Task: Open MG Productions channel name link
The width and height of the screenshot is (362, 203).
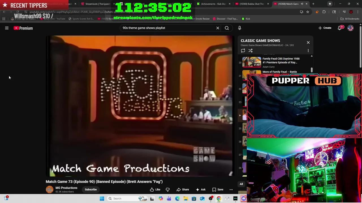Action: tap(66, 188)
